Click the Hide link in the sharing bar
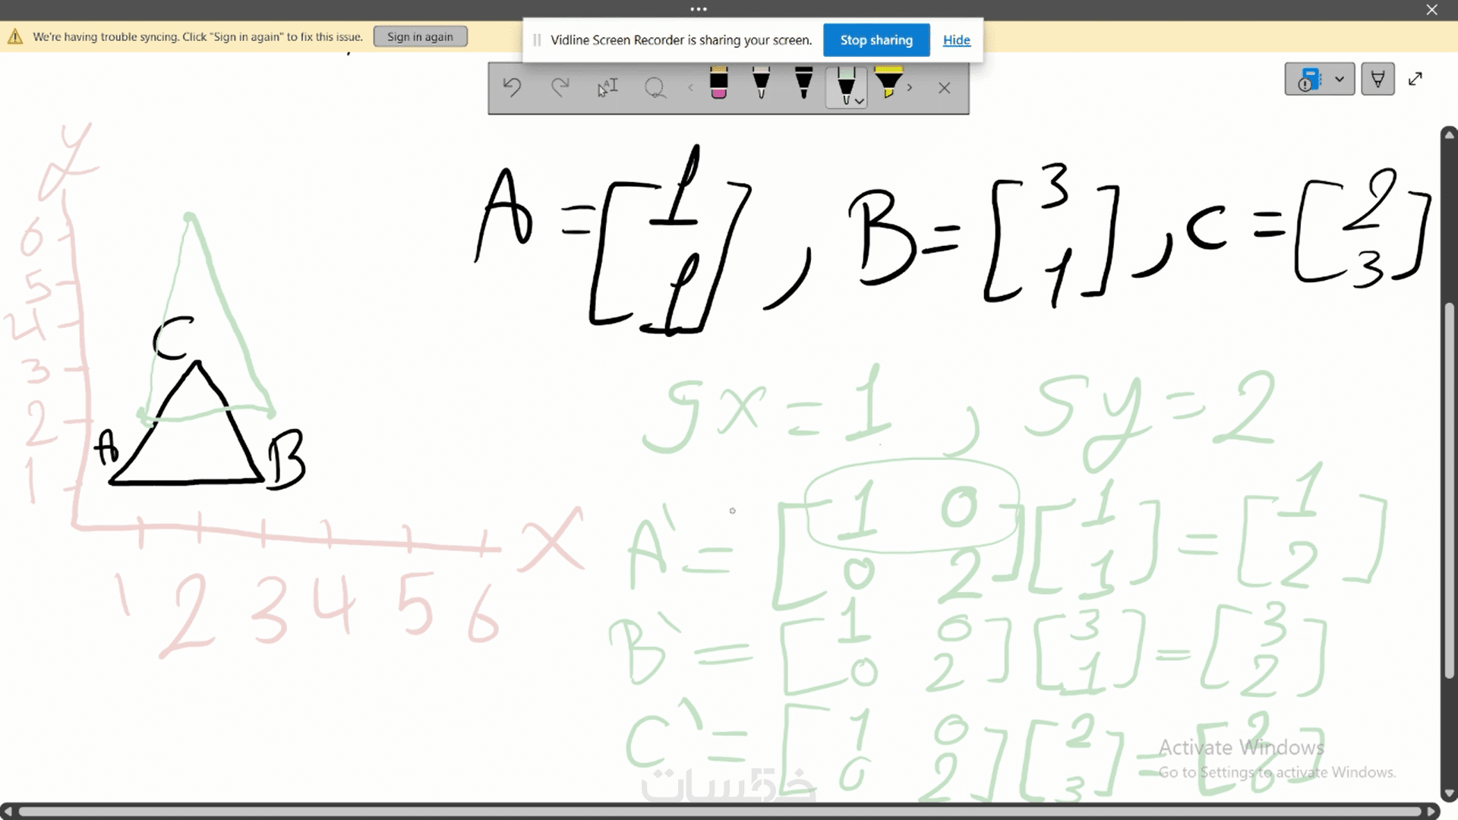 956,40
